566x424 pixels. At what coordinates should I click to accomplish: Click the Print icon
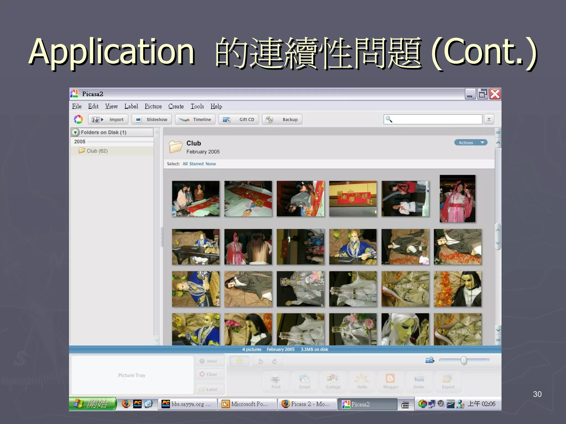(x=276, y=381)
